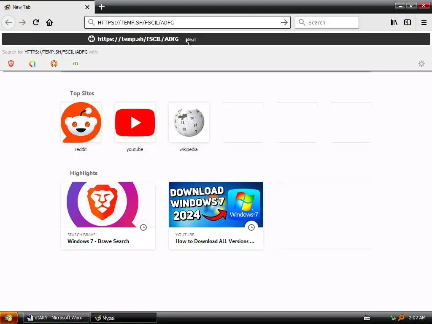Click Download Windows 7 2024 thumbnail
432x324 pixels.
coord(216,205)
